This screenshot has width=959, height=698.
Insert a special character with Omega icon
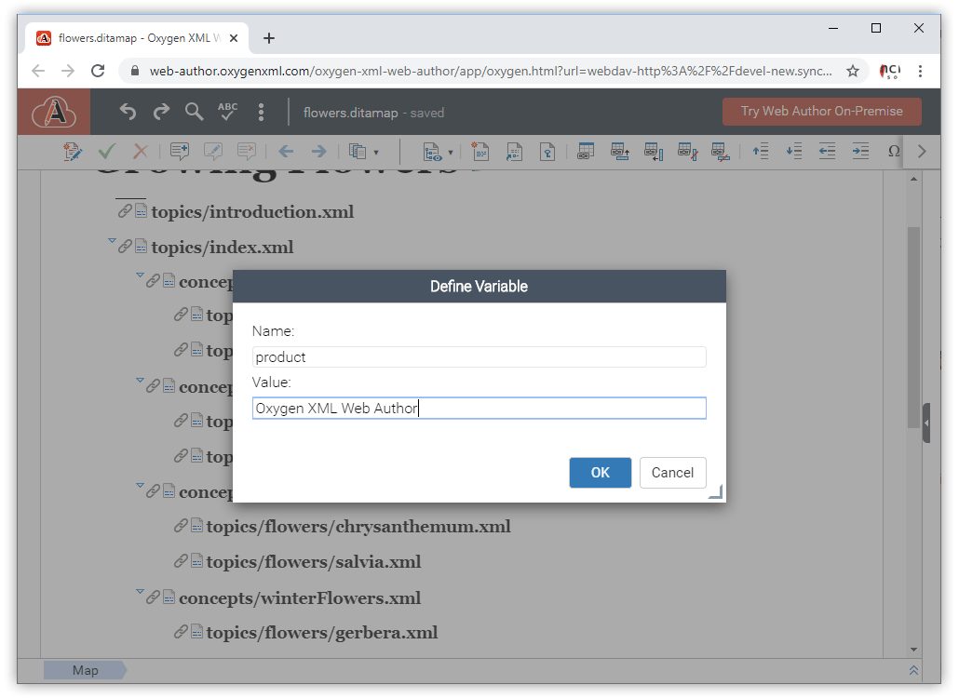coord(894,151)
